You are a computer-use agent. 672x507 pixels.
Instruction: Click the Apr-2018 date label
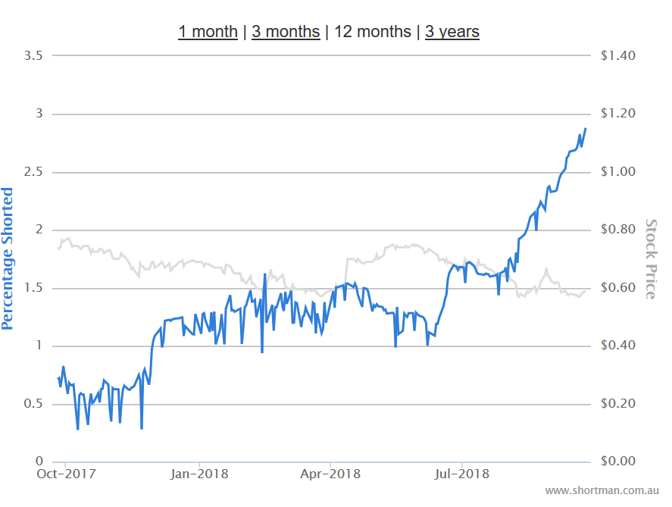pyautogui.click(x=330, y=474)
